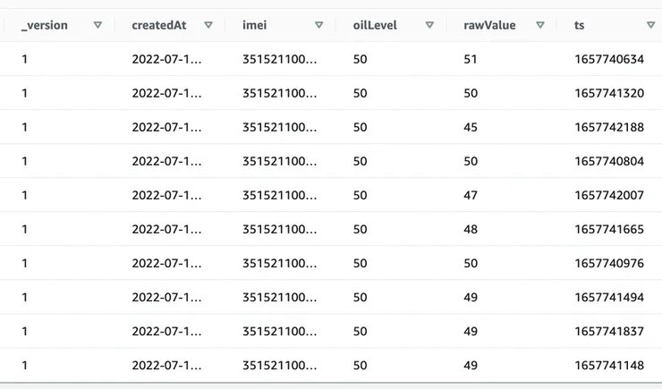Click the rawValue cell showing 45
Viewport: 662px width, 389px height.
click(471, 127)
